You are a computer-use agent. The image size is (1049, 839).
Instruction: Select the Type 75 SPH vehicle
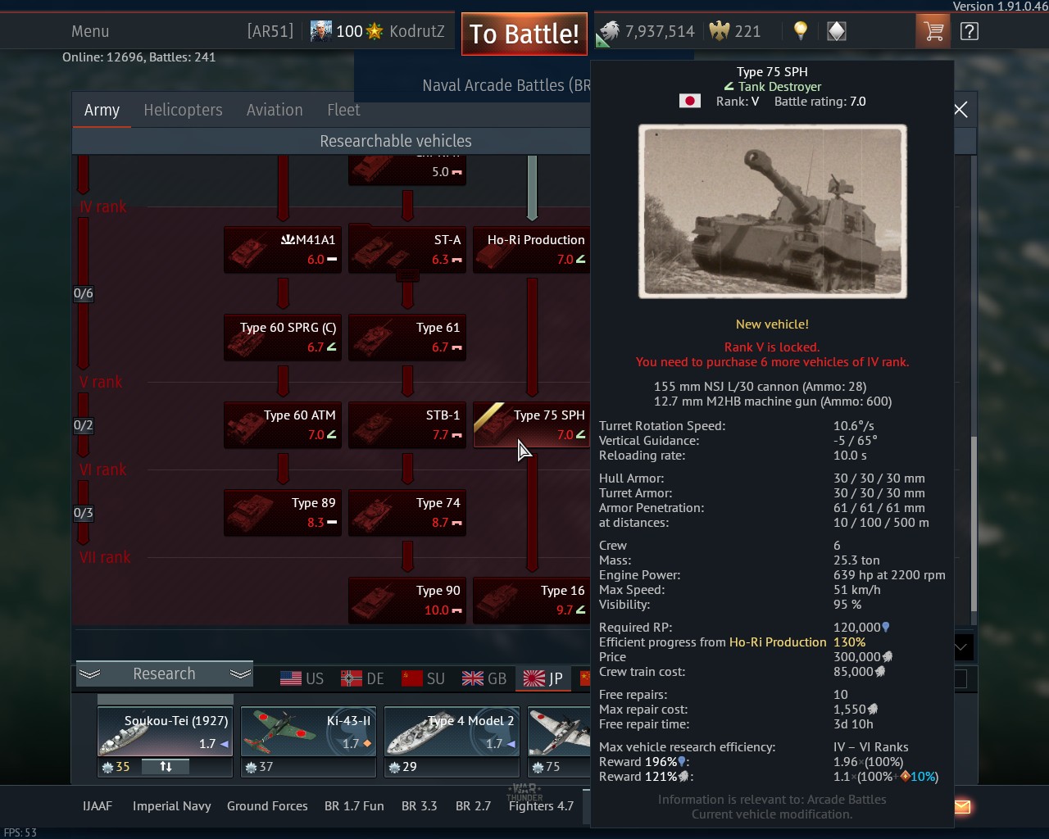click(532, 424)
